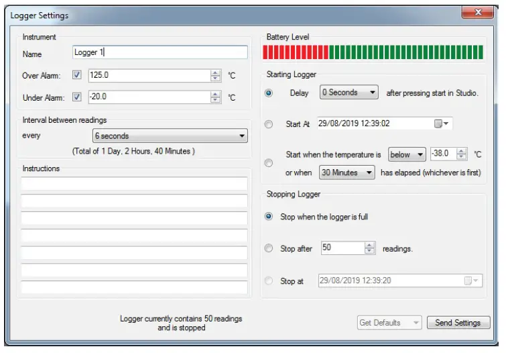Open the Get Defaults dropdown
This screenshot has width=506, height=353.
389,323
